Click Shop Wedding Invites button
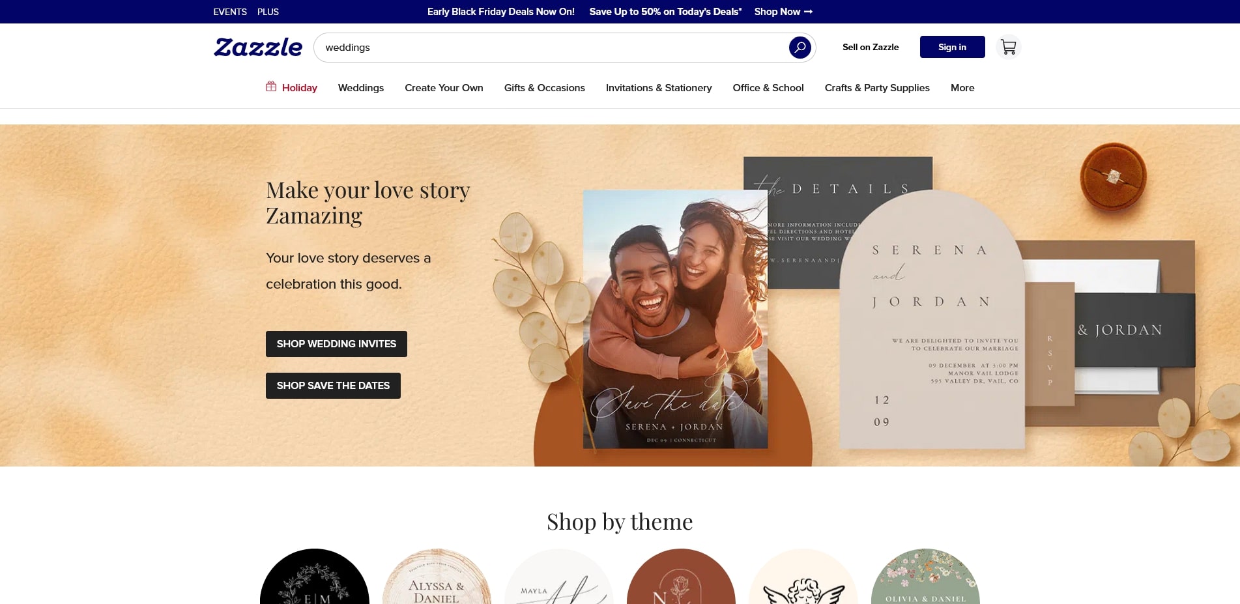Viewport: 1240px width, 604px height. coord(336,344)
